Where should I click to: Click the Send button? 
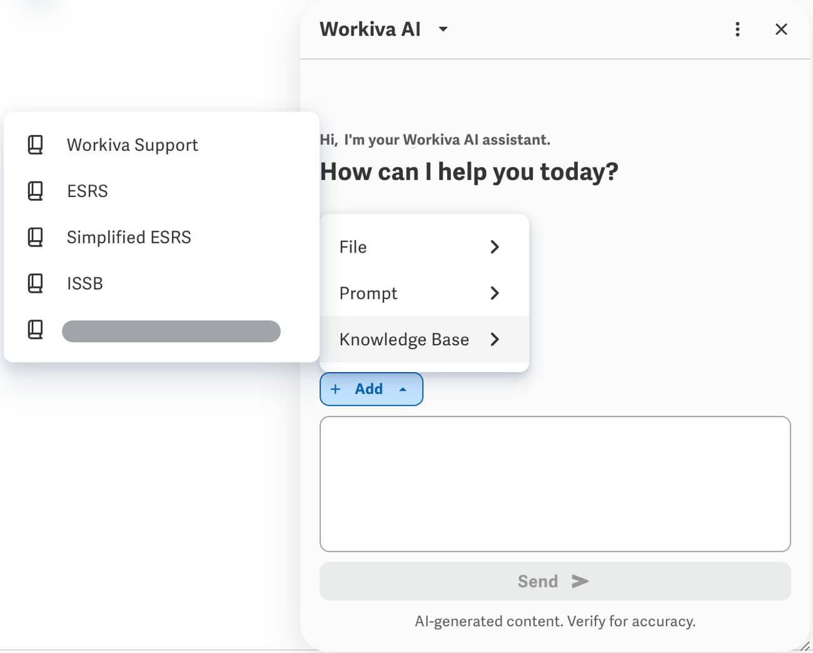555,582
